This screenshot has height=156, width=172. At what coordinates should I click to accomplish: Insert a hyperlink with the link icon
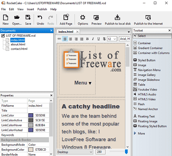(x=59, y=39)
